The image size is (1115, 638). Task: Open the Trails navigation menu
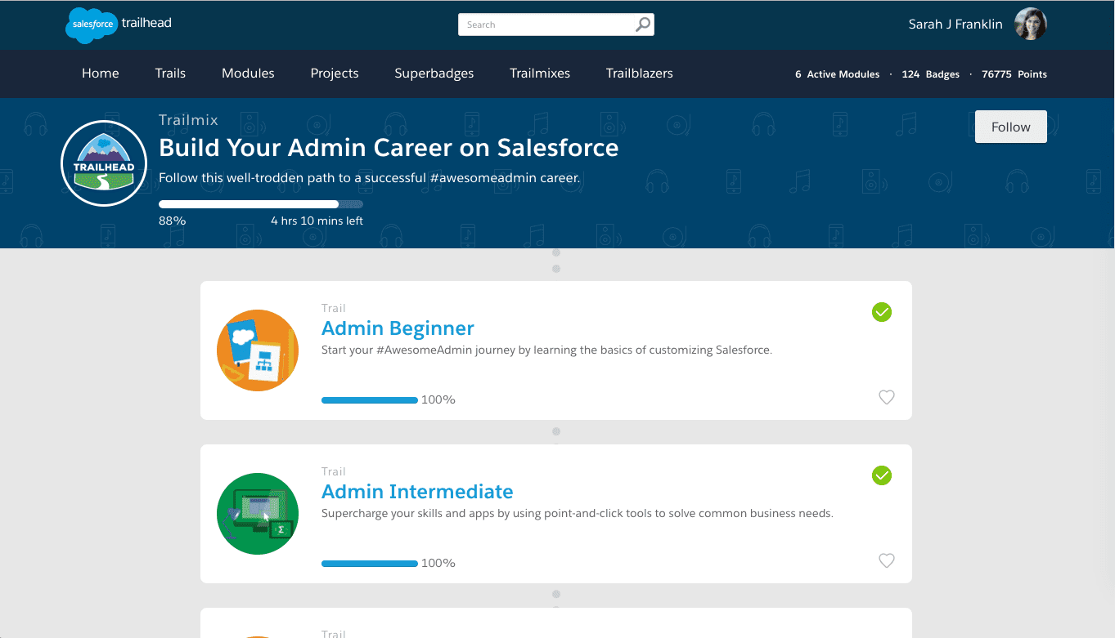[170, 74]
